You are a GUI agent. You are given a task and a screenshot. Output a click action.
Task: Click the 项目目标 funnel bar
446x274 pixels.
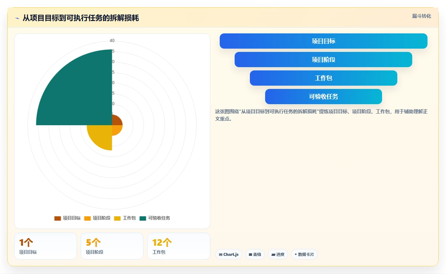[x=324, y=41]
